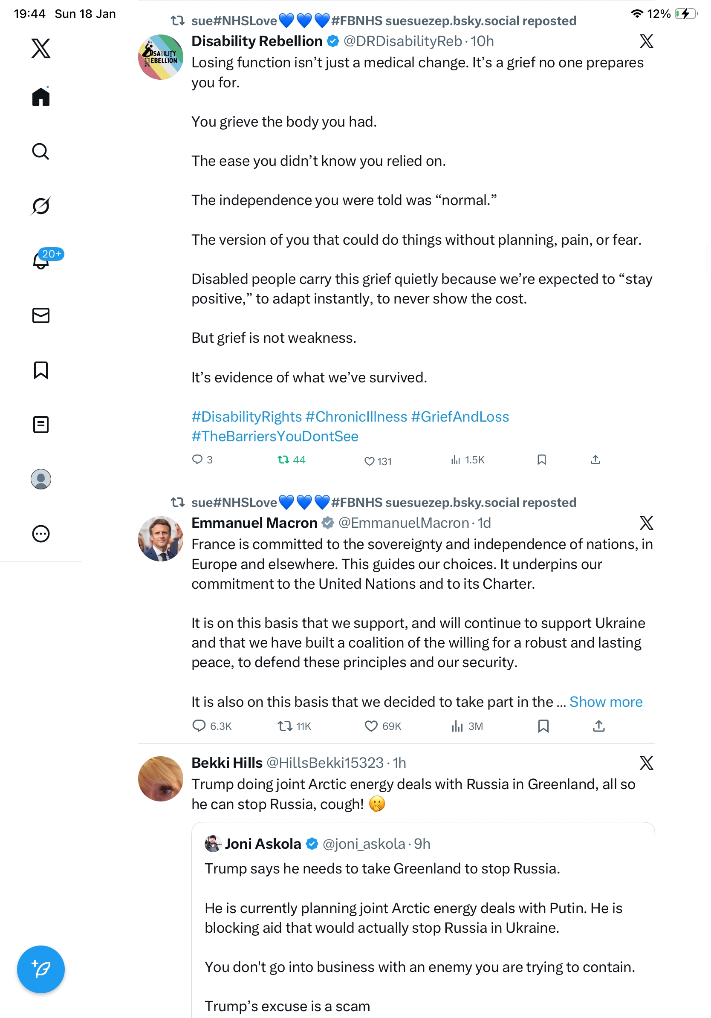Open Grok actions on Bekki Hills post

tap(646, 763)
